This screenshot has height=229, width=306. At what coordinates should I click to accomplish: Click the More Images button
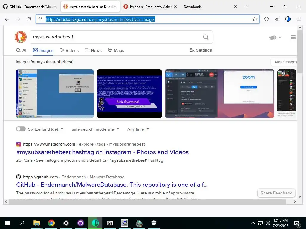[x=284, y=62]
